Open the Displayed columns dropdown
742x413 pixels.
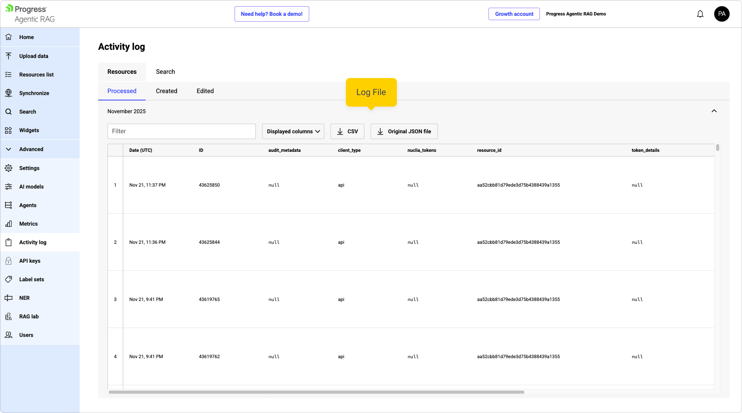[x=293, y=131]
